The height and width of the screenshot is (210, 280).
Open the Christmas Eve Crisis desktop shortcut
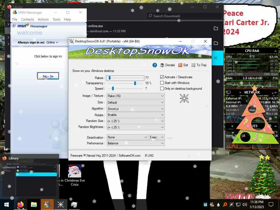[75, 175]
